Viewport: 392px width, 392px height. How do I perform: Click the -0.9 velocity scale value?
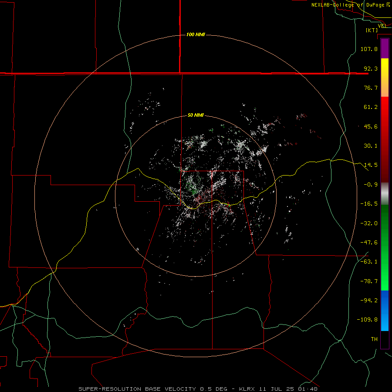click(x=371, y=185)
